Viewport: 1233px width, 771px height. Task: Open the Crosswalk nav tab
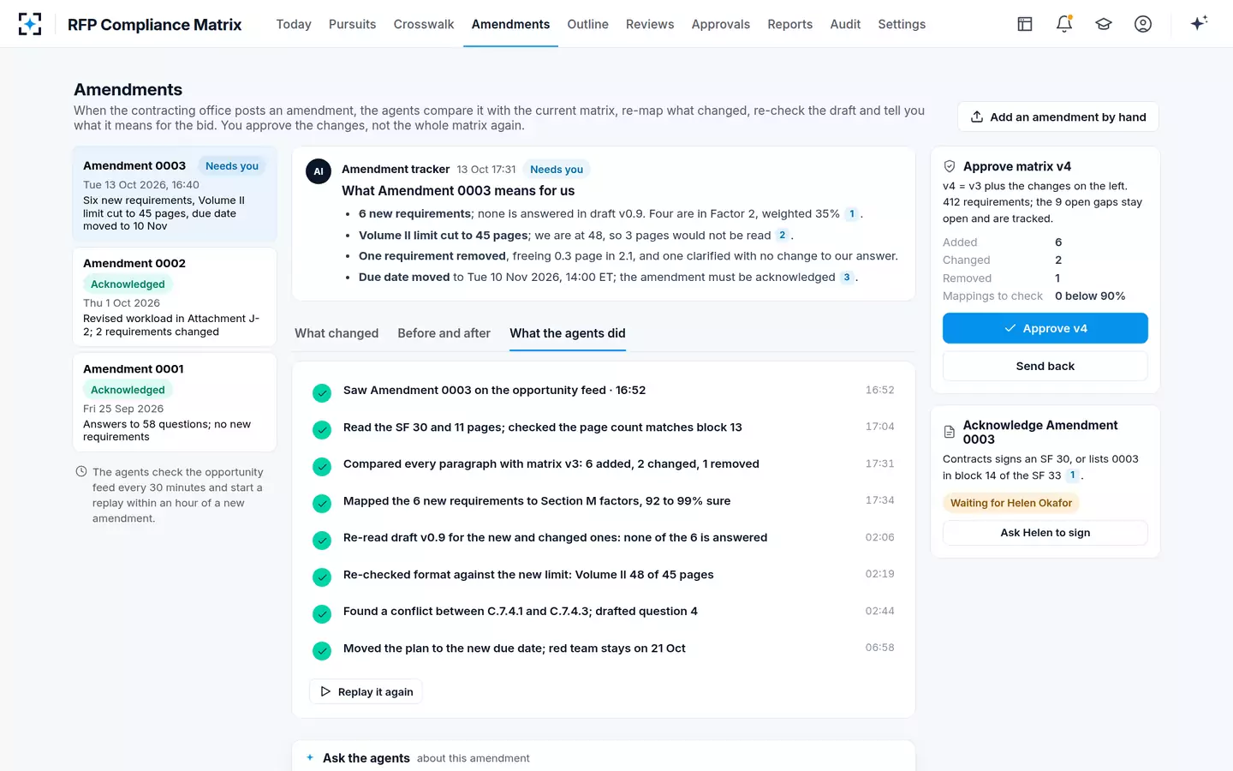424,24
